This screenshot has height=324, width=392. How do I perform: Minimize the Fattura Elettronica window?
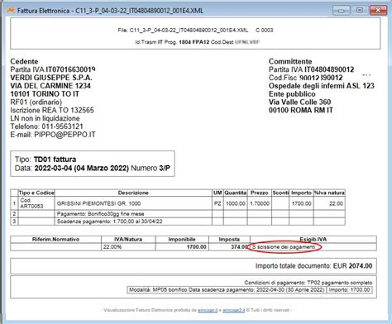[x=342, y=11]
